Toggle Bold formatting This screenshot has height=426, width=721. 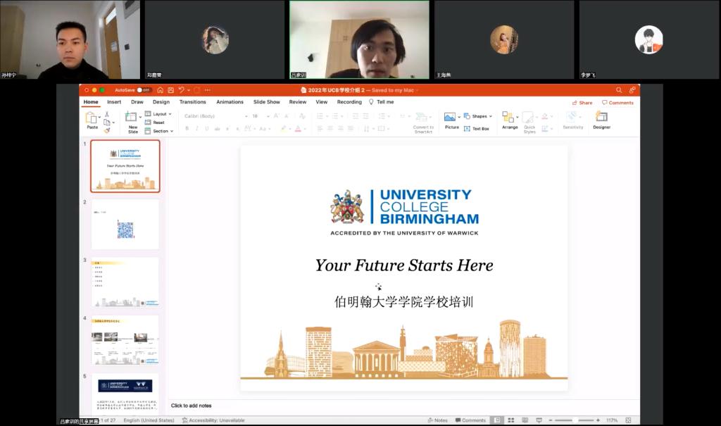point(187,129)
